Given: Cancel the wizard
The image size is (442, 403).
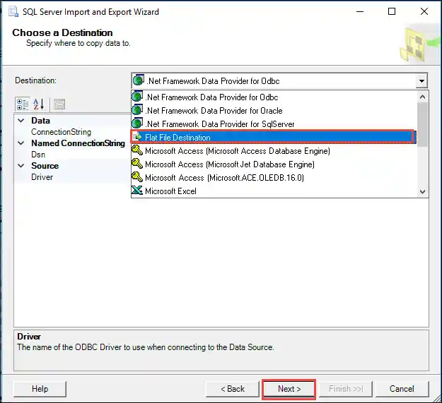Looking at the screenshot, I should coord(402,389).
